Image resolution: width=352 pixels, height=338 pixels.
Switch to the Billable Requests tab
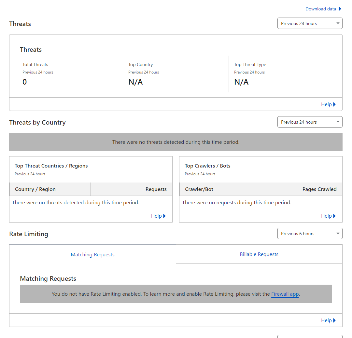point(259,254)
